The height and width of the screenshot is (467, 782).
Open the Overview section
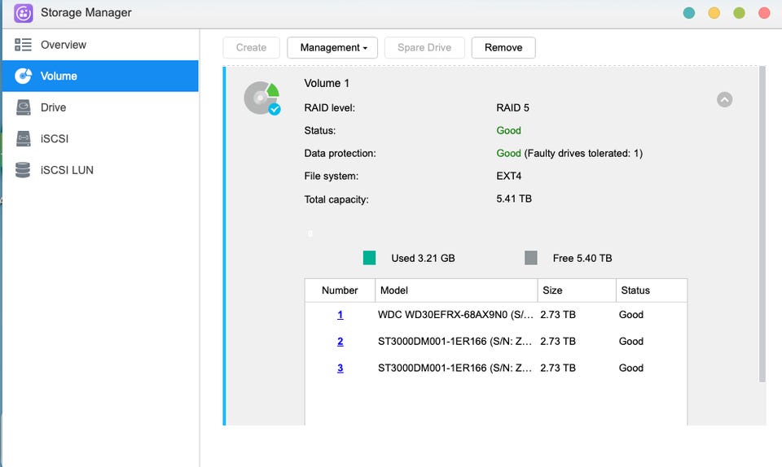click(x=64, y=45)
